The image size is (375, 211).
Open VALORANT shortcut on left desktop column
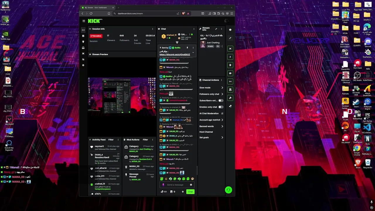9,120
